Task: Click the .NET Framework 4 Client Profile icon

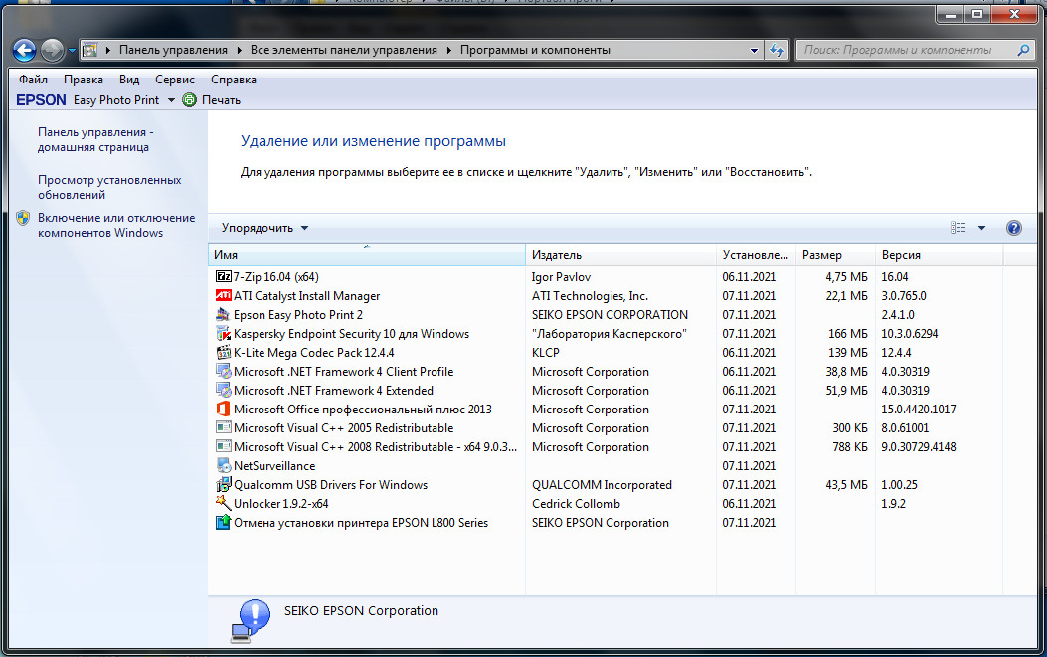Action: coord(223,371)
